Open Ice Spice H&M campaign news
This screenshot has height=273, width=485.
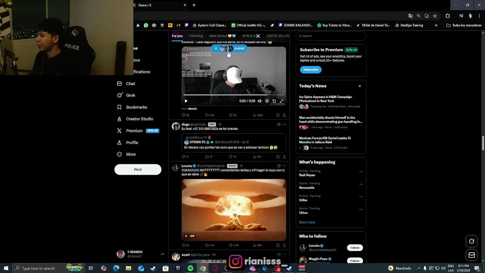pyautogui.click(x=331, y=102)
